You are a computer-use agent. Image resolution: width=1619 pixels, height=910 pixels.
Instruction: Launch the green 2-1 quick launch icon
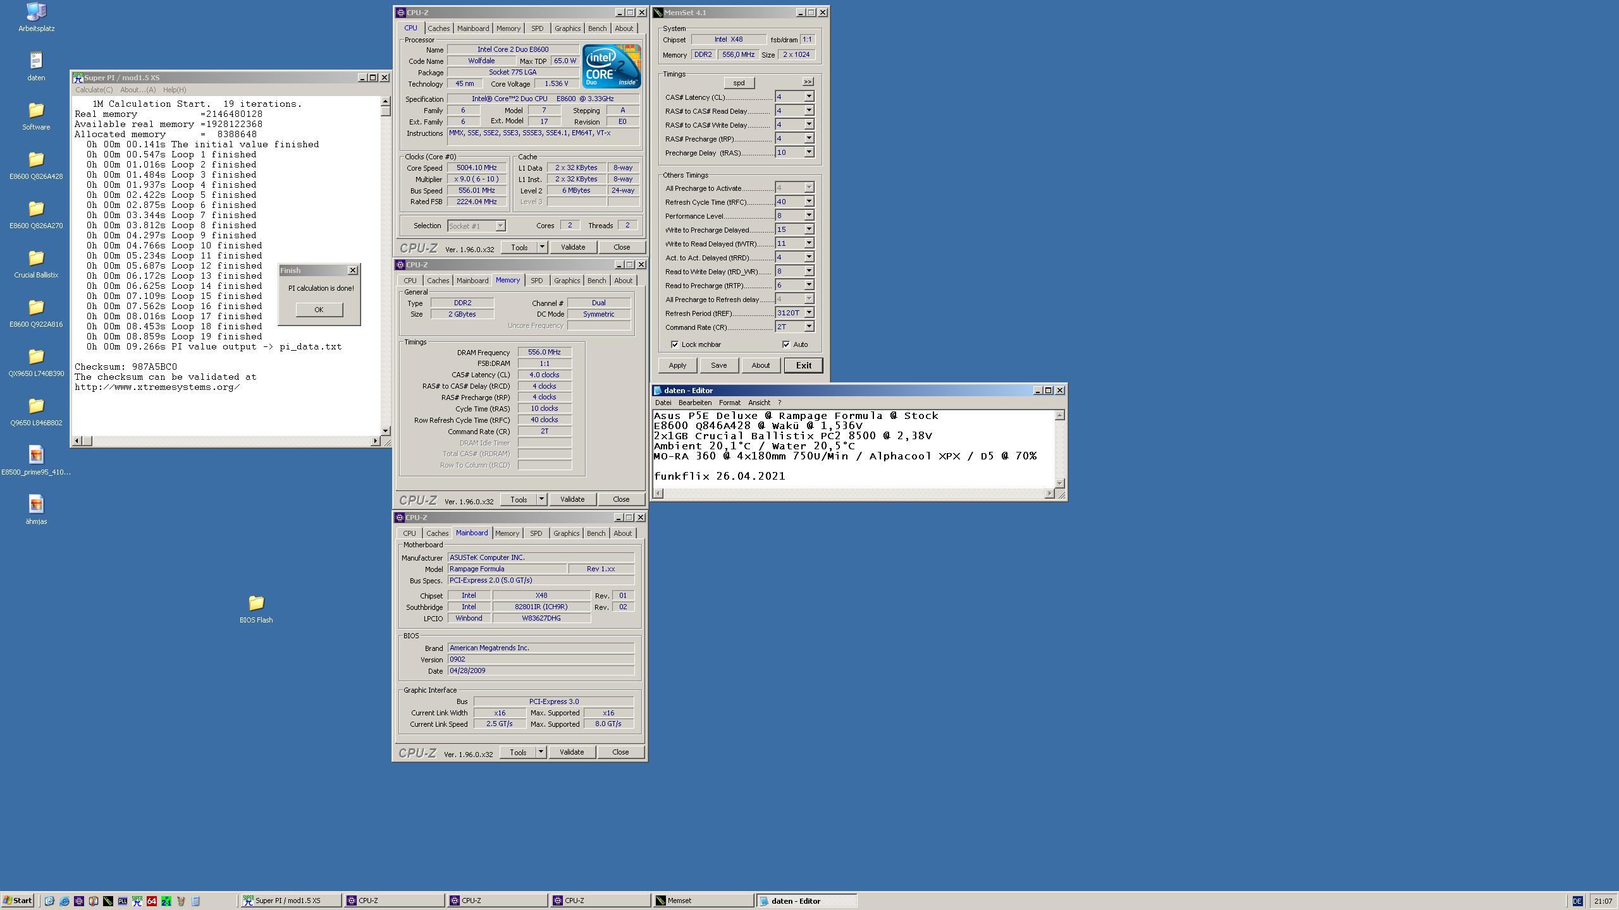click(x=166, y=901)
